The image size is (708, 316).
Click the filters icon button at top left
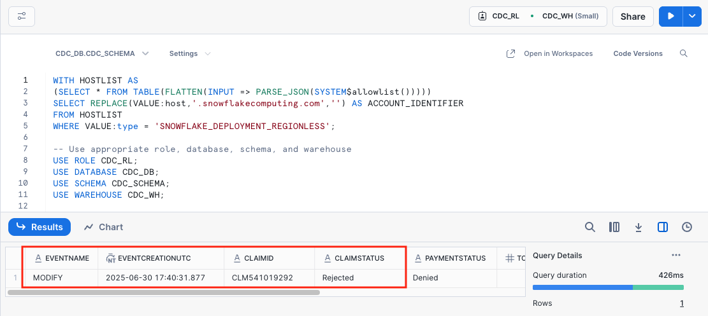pos(22,17)
